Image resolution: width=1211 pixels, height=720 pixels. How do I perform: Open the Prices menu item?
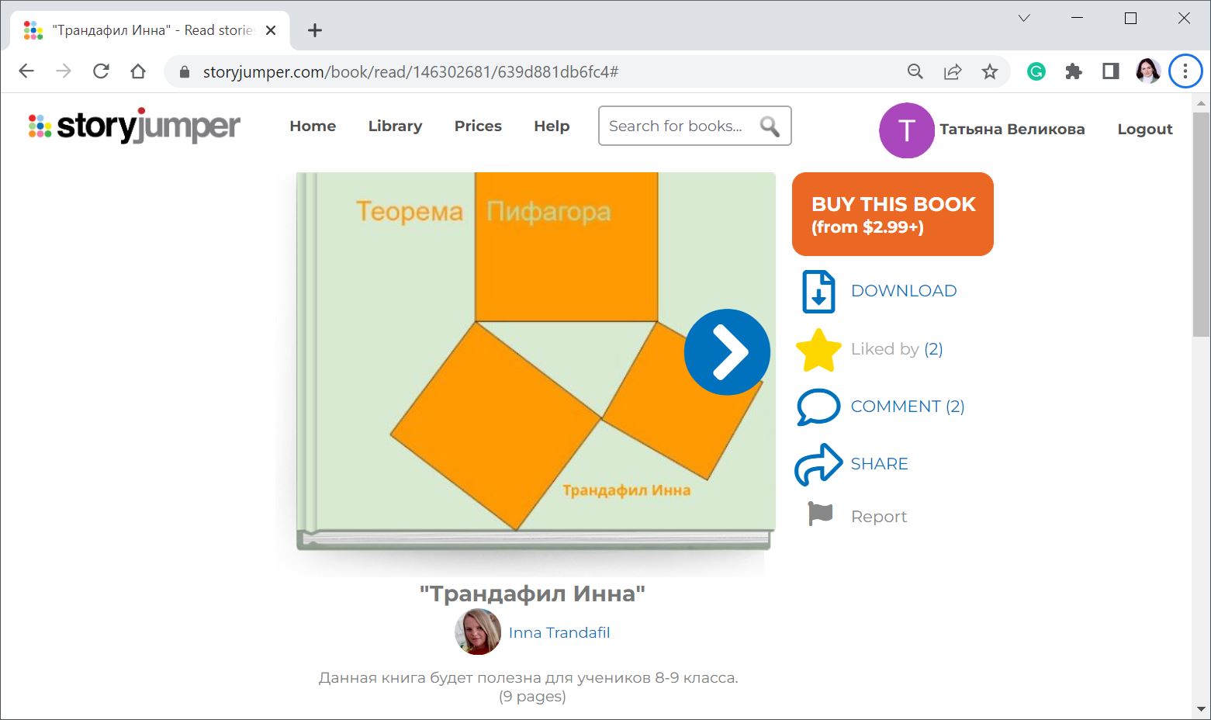[x=478, y=126]
